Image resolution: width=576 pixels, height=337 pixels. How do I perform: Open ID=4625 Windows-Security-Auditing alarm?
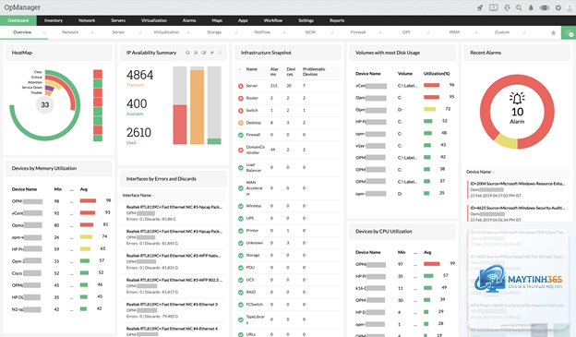point(517,214)
